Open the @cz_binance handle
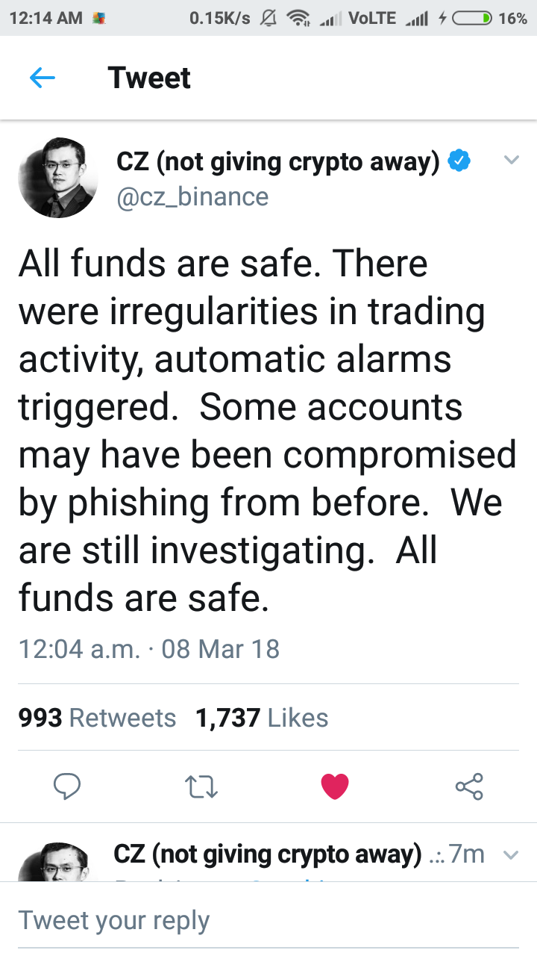This screenshot has width=537, height=956. 192,196
